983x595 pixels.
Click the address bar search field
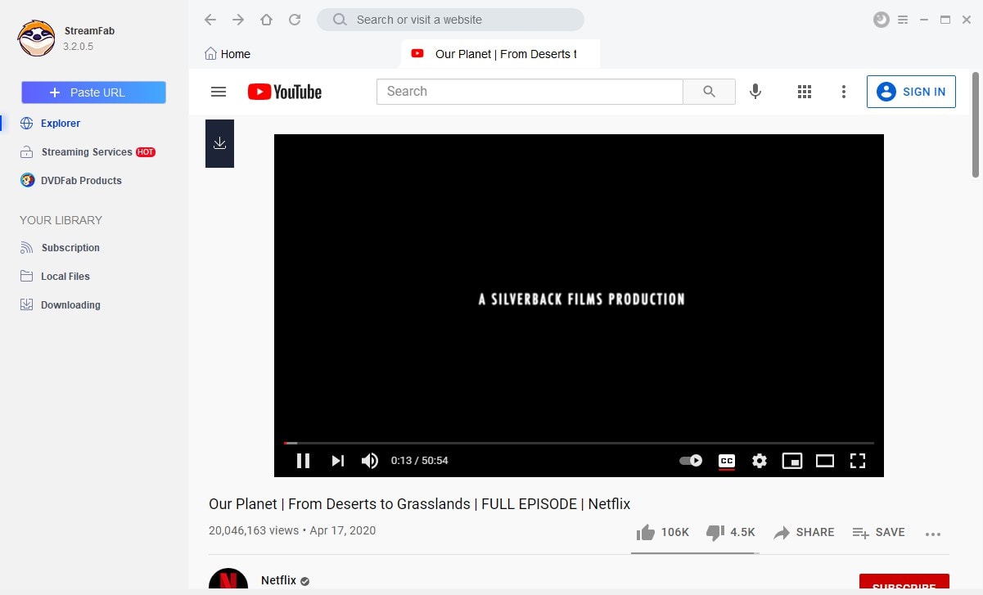pyautogui.click(x=450, y=20)
